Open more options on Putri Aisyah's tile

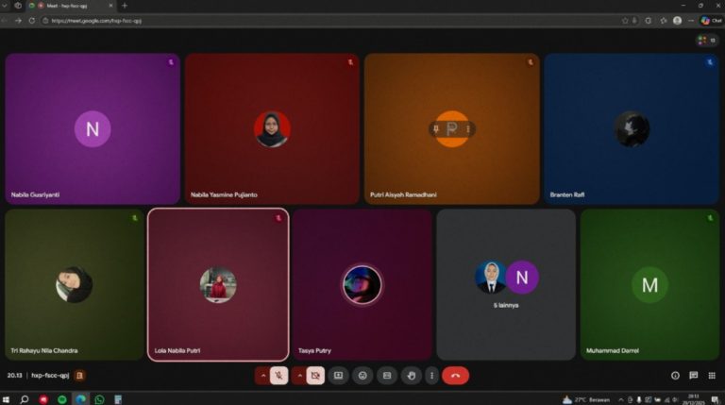pos(468,128)
